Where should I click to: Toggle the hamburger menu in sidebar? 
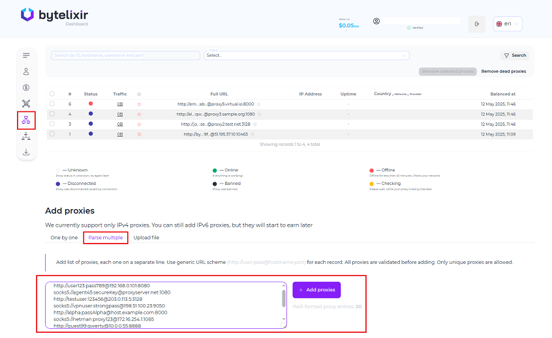(x=26, y=55)
